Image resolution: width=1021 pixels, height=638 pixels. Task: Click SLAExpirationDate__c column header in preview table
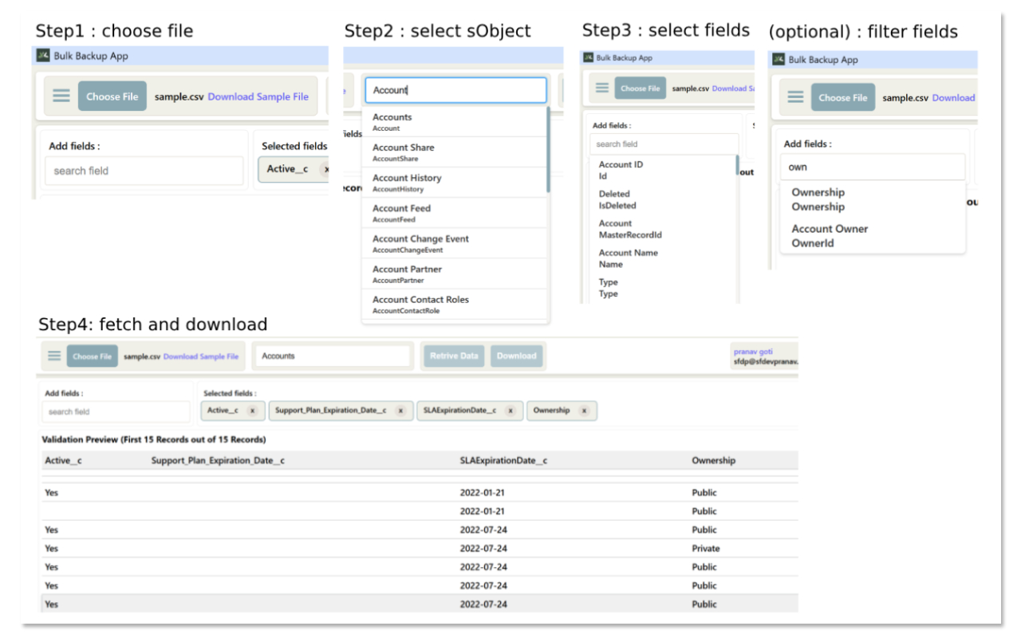503,460
